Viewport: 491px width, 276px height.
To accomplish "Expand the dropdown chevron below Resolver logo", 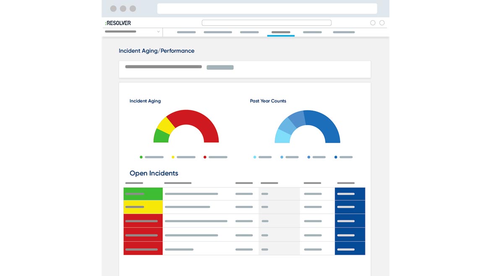I will click(158, 32).
